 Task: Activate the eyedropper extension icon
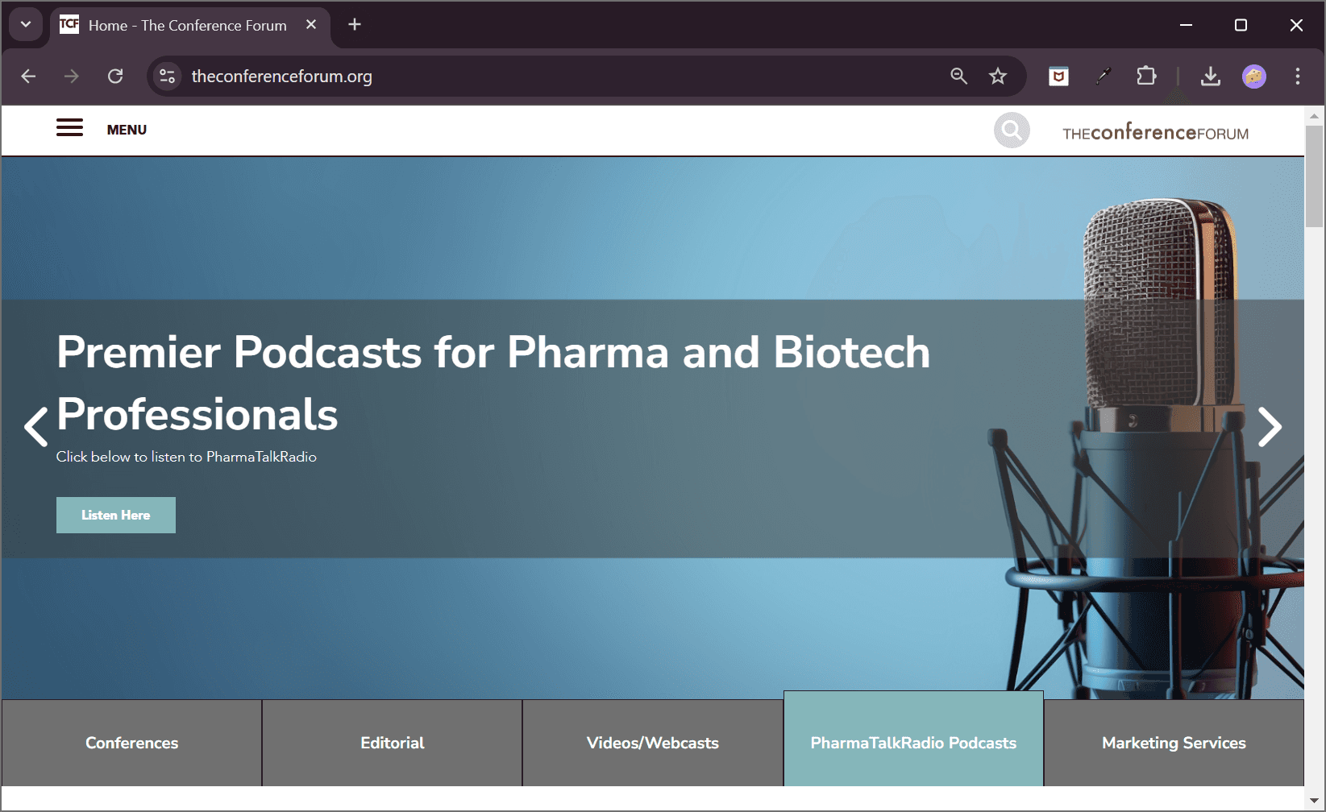1104,77
